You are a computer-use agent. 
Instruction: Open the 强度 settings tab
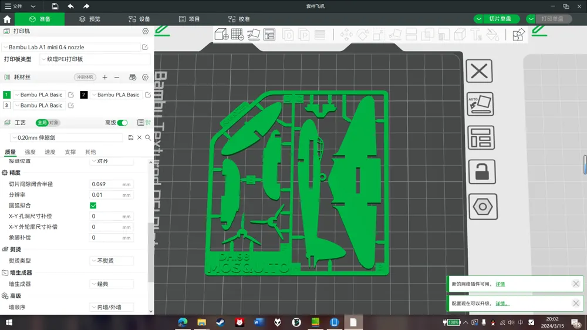click(30, 151)
